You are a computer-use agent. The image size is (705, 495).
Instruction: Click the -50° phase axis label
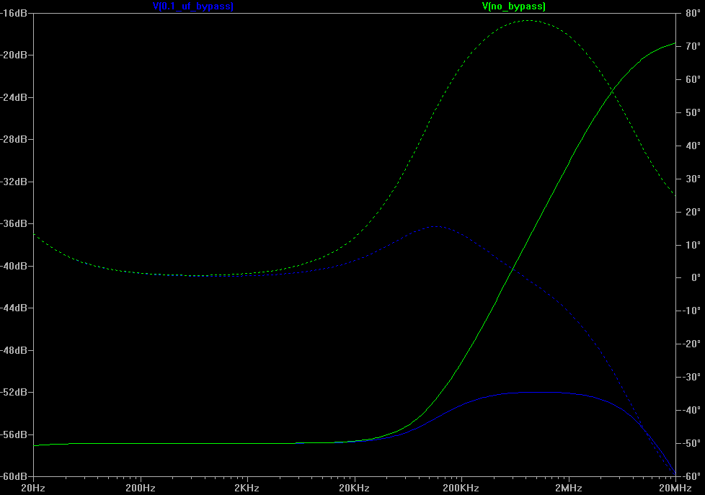coord(691,443)
